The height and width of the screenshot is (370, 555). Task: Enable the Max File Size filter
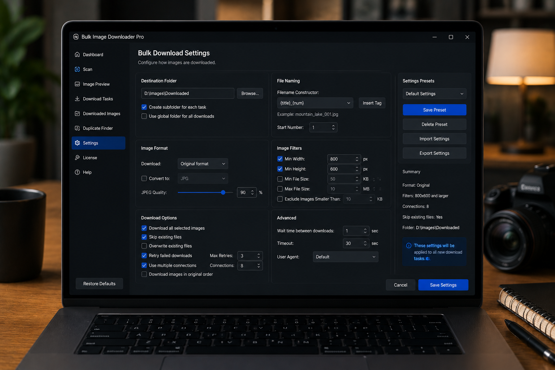[x=280, y=189]
